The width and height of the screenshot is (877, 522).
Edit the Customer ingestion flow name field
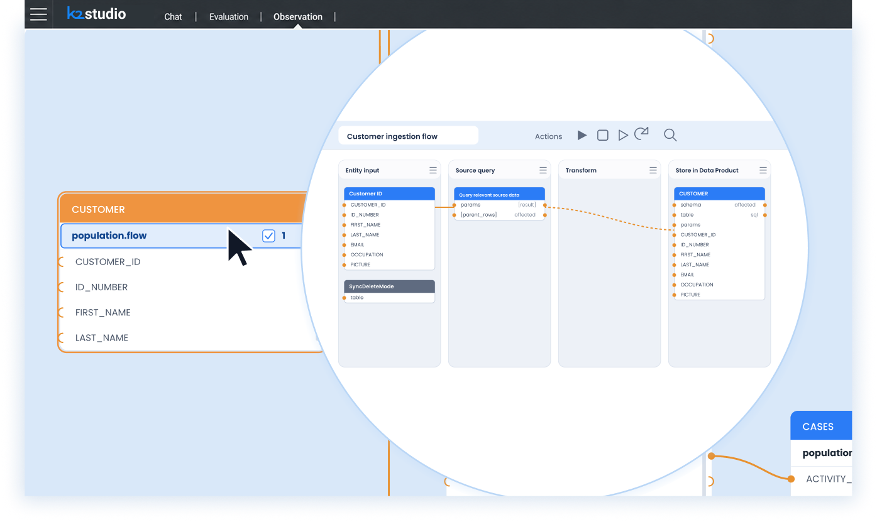pyautogui.click(x=408, y=136)
